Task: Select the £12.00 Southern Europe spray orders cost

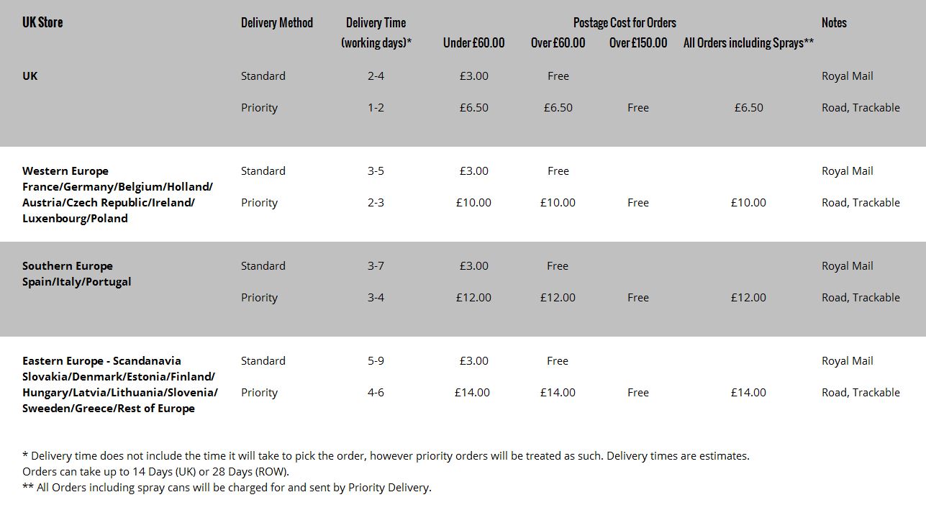Action: point(748,297)
